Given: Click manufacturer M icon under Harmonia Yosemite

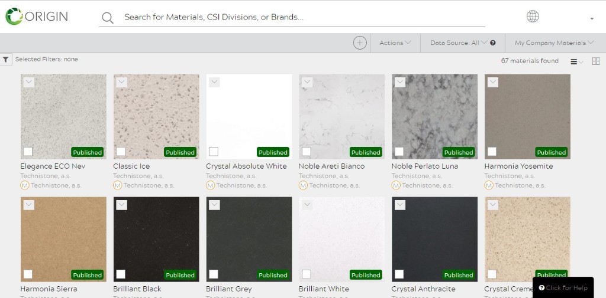Looking at the screenshot, I should point(488,185).
